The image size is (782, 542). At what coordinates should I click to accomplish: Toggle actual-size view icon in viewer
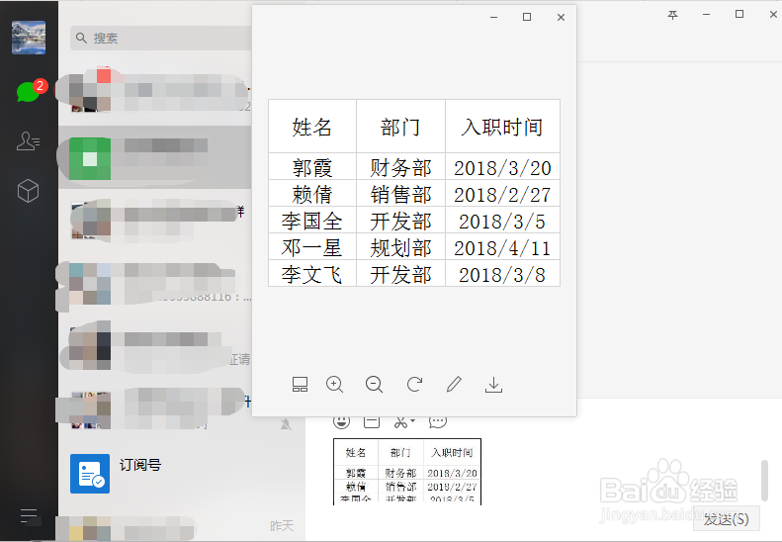[300, 385]
